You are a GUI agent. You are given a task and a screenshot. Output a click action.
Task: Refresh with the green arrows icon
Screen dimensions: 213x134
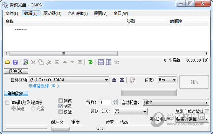[90, 62]
